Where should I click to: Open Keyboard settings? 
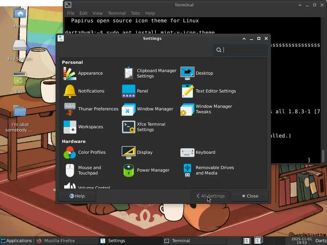tap(198, 152)
